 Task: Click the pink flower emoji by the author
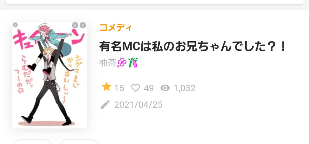click(122, 63)
